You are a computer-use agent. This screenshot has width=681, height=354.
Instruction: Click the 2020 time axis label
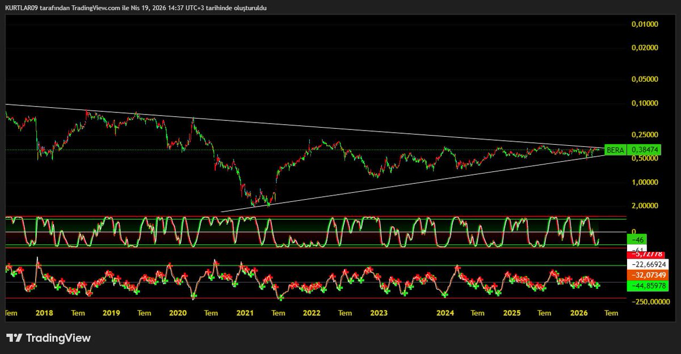178,313
